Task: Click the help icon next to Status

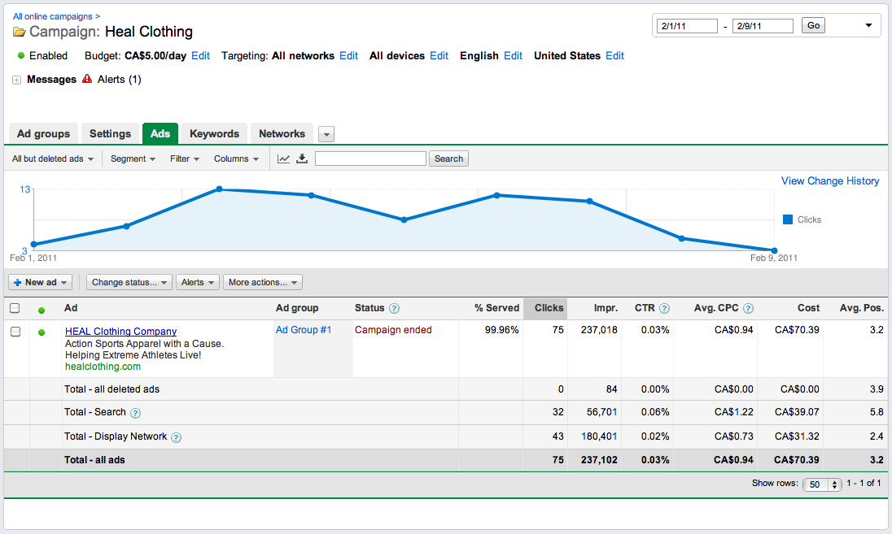Action: pyautogui.click(x=394, y=309)
